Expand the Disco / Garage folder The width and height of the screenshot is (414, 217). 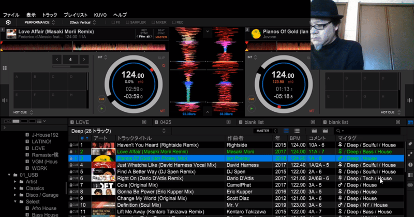click(15, 195)
